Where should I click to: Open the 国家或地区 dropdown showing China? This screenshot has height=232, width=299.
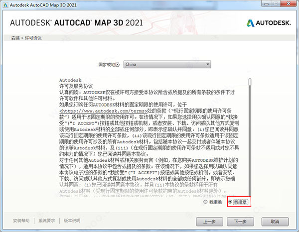167,64
